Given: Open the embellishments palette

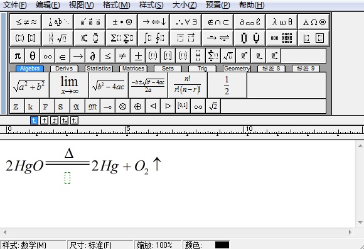Looking at the screenshot, I should coord(90,21).
